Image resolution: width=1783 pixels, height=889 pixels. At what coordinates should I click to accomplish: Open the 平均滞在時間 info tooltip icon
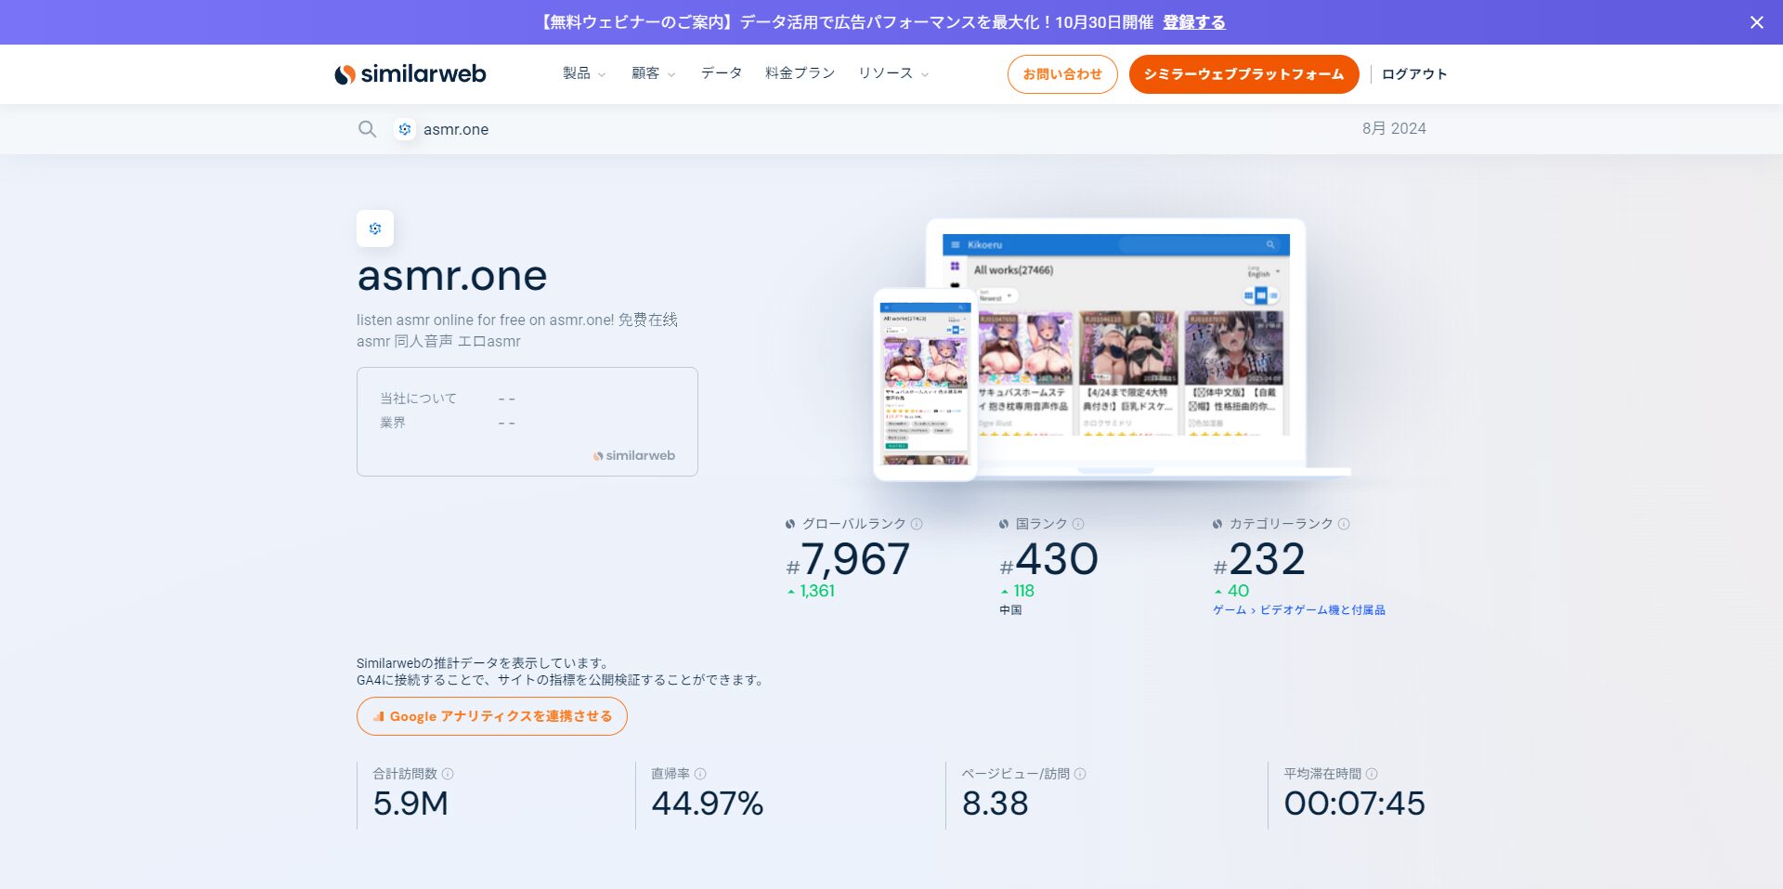click(x=1373, y=773)
